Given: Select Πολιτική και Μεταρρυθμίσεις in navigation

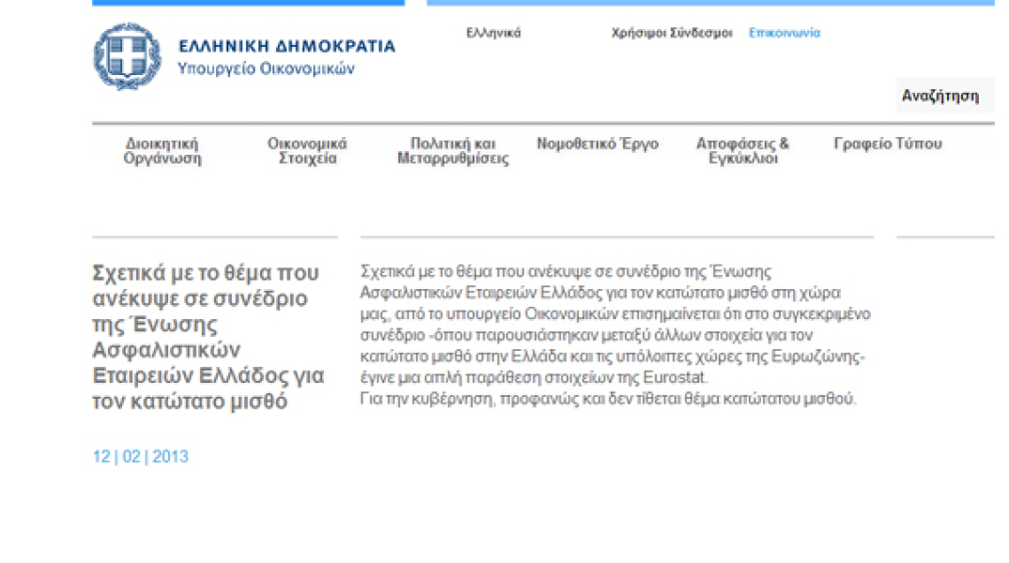Looking at the screenshot, I should coord(453,151).
